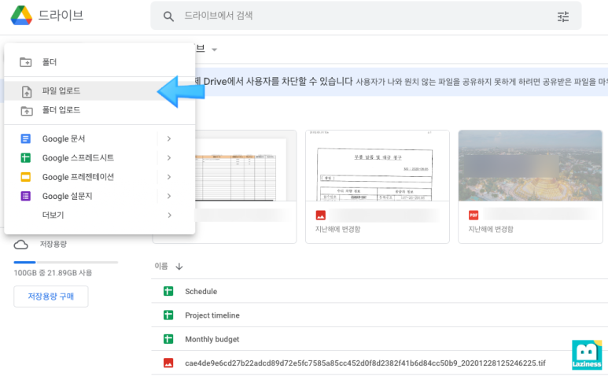Select the Monthly budget file row
The image size is (608, 376).
point(380,339)
